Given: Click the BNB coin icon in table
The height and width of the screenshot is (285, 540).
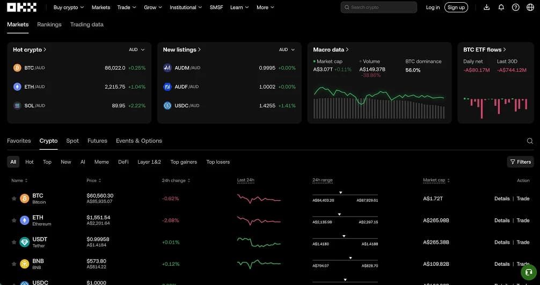Looking at the screenshot, I should [25, 264].
